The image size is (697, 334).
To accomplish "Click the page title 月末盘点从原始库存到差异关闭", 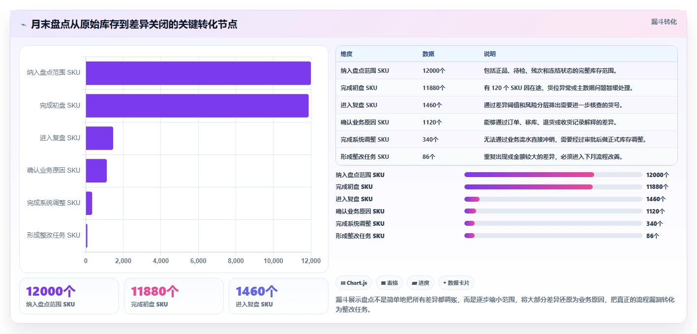I will click(x=134, y=24).
